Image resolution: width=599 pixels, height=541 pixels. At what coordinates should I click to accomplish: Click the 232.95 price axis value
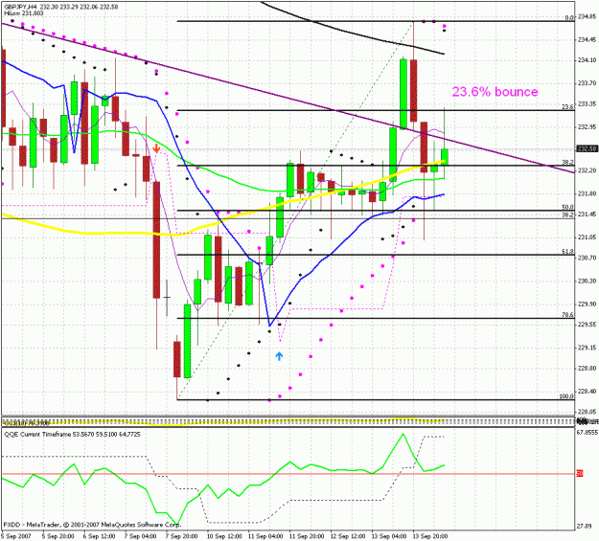tap(587, 126)
